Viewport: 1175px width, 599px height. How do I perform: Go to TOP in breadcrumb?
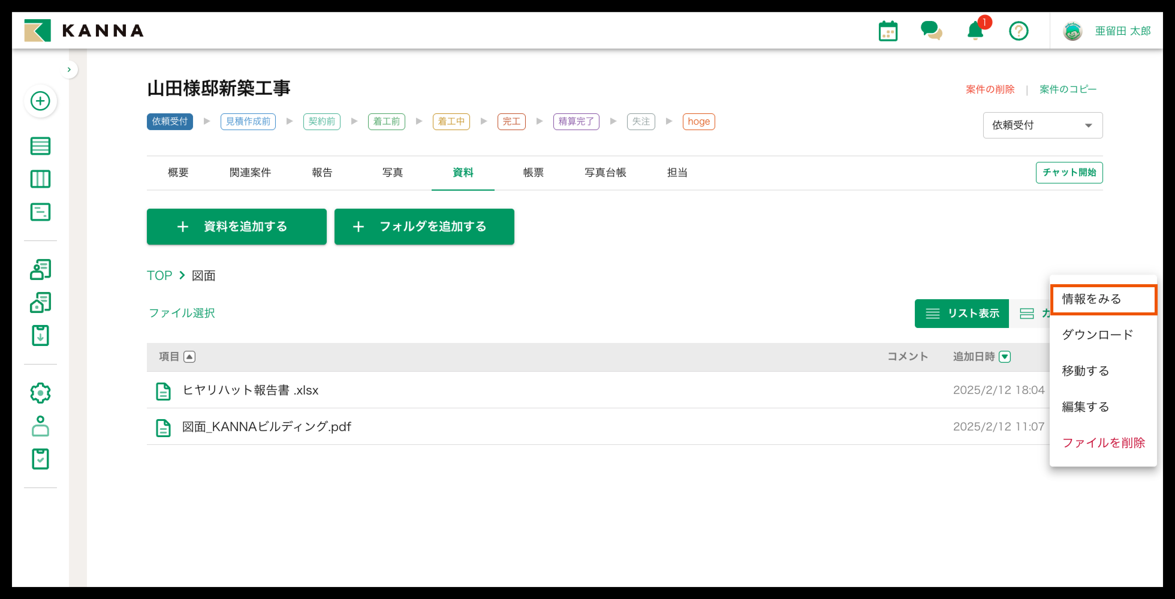pyautogui.click(x=159, y=276)
